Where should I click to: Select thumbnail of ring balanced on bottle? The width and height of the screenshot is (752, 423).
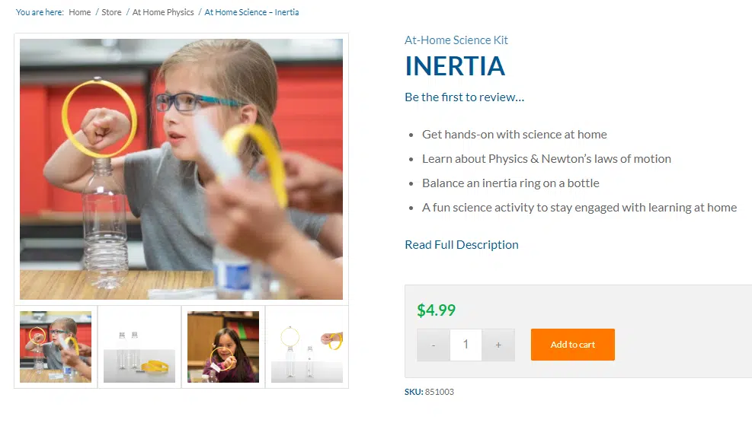pyautogui.click(x=307, y=347)
